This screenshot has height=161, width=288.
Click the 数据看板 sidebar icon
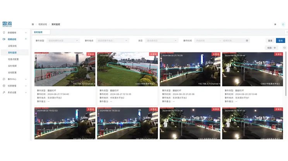point(4,32)
